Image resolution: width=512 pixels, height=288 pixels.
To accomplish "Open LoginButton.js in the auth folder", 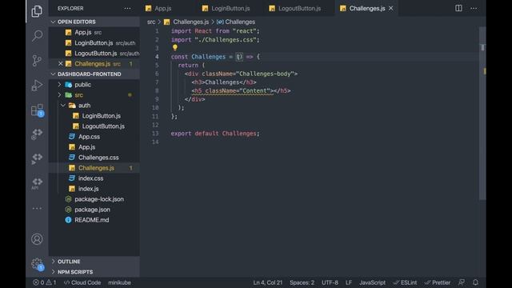I will coord(94,116).
